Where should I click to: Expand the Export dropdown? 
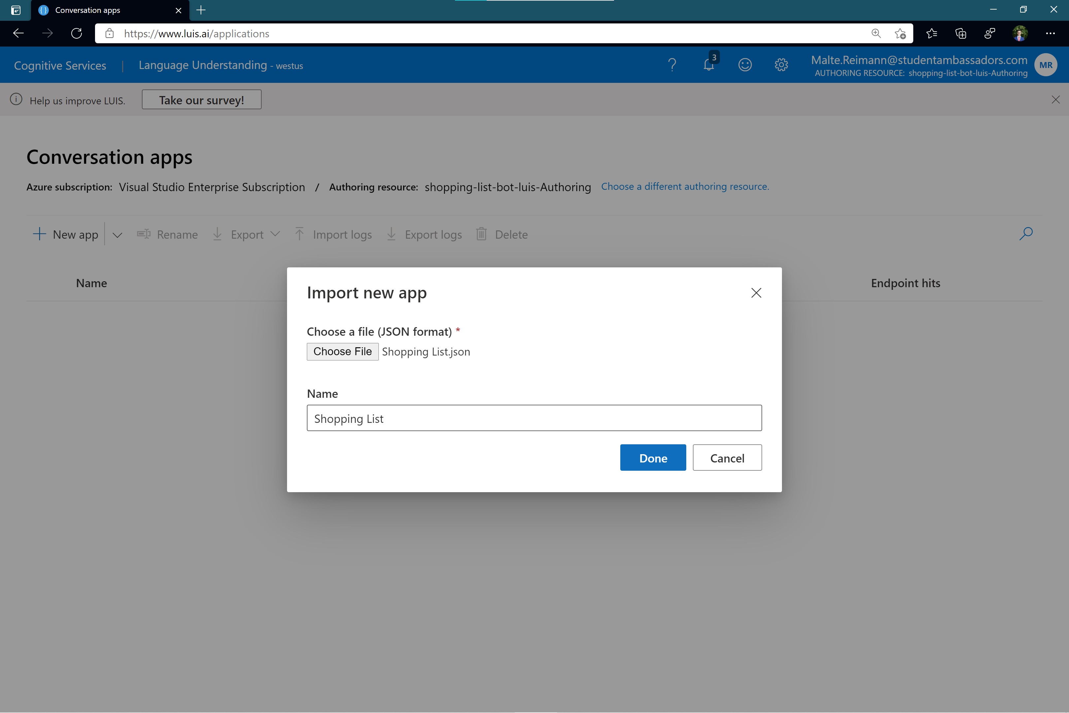pyautogui.click(x=275, y=234)
